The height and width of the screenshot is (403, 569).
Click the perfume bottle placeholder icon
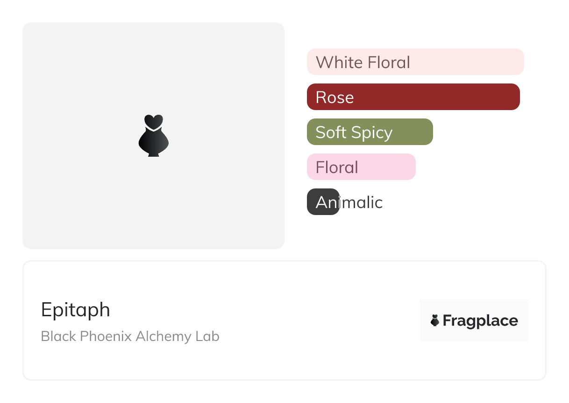click(153, 135)
